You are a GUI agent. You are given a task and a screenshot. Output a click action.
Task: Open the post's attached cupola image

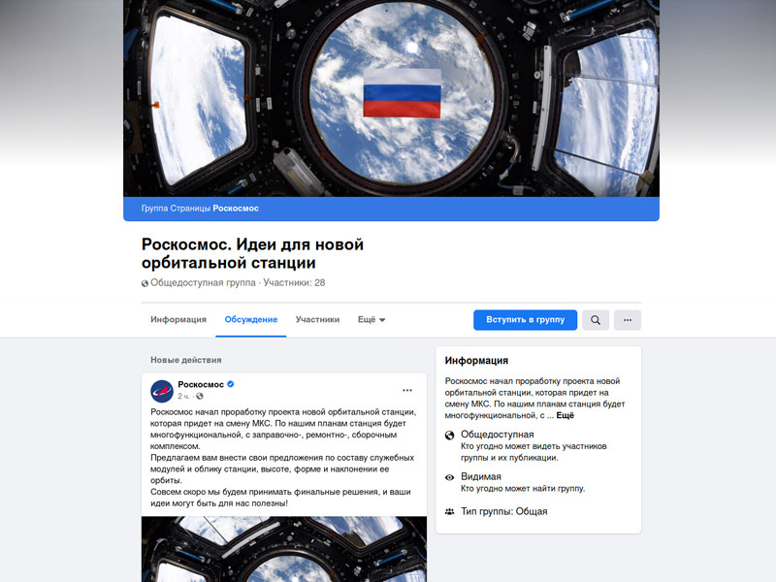point(284,549)
